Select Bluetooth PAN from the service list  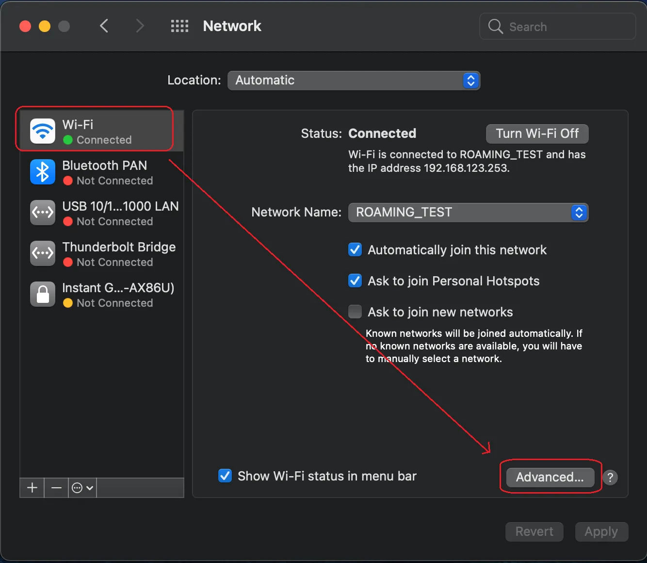(97, 172)
